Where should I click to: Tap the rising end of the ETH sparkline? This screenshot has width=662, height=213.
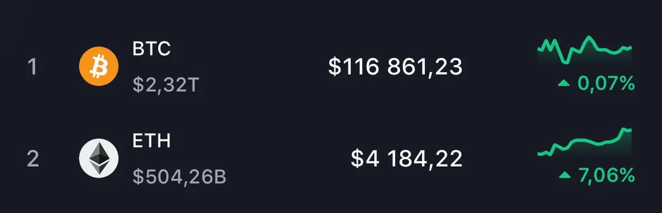[x=626, y=130]
